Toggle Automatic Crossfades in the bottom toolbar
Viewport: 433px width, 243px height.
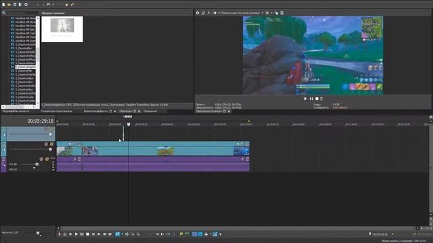(200, 234)
